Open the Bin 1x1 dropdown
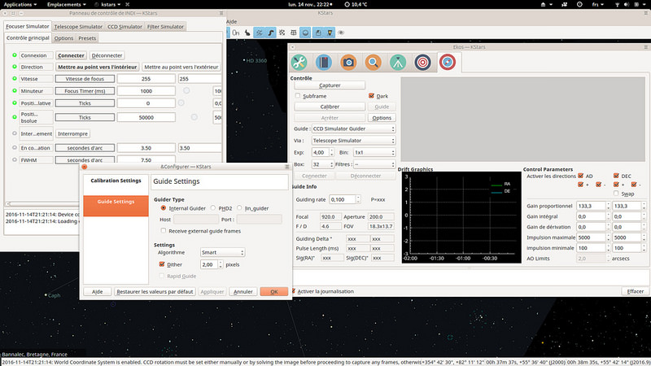This screenshot has width=651, height=366. click(x=374, y=152)
